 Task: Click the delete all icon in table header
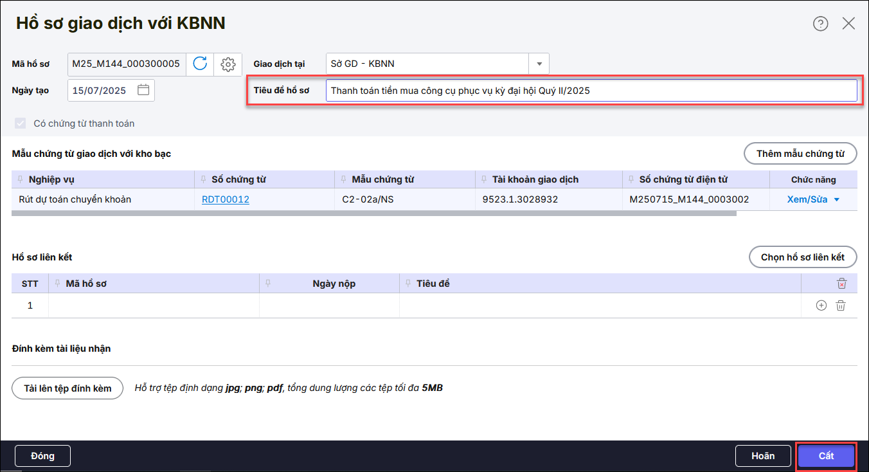pos(841,284)
